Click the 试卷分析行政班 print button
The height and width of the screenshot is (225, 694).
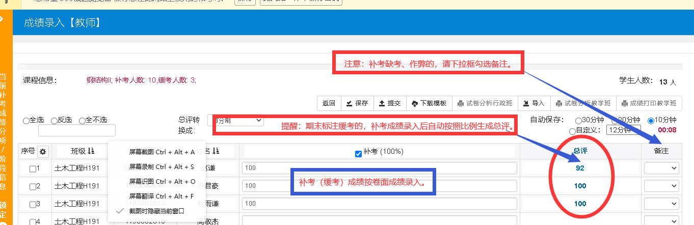pos(485,103)
